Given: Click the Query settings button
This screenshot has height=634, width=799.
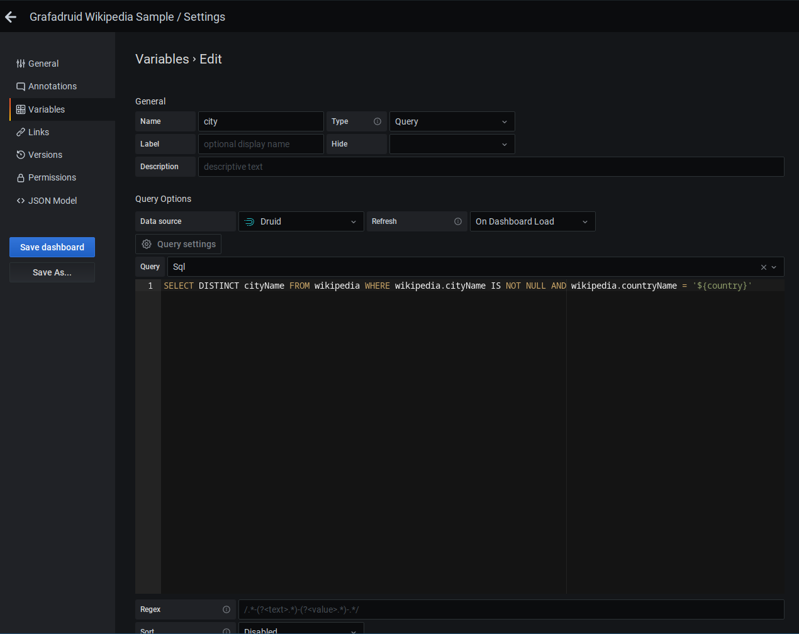Looking at the screenshot, I should [178, 244].
